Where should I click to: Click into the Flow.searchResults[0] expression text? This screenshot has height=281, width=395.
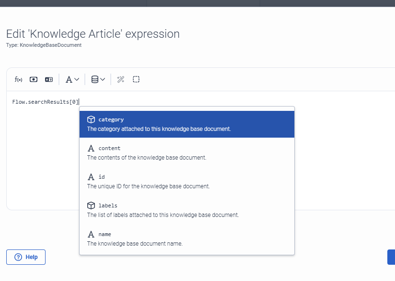click(46, 102)
